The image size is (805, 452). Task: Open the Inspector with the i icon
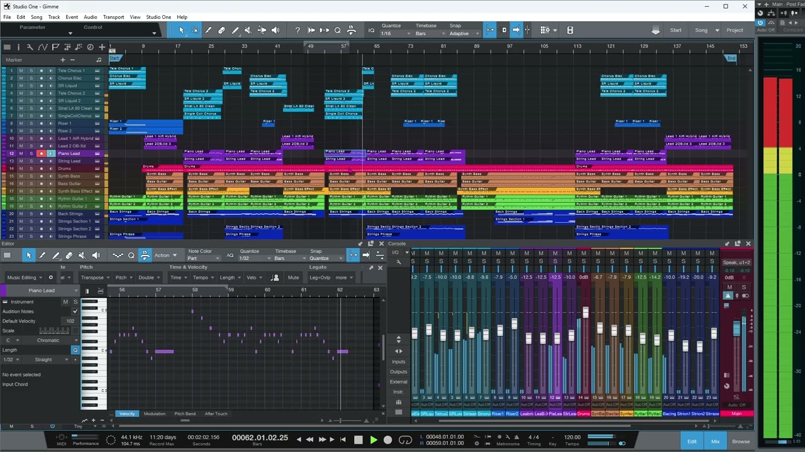tap(18, 47)
